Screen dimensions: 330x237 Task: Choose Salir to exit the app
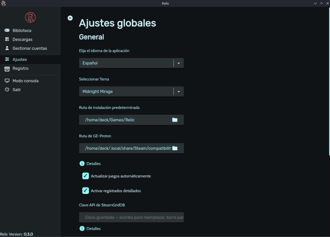coord(30,90)
